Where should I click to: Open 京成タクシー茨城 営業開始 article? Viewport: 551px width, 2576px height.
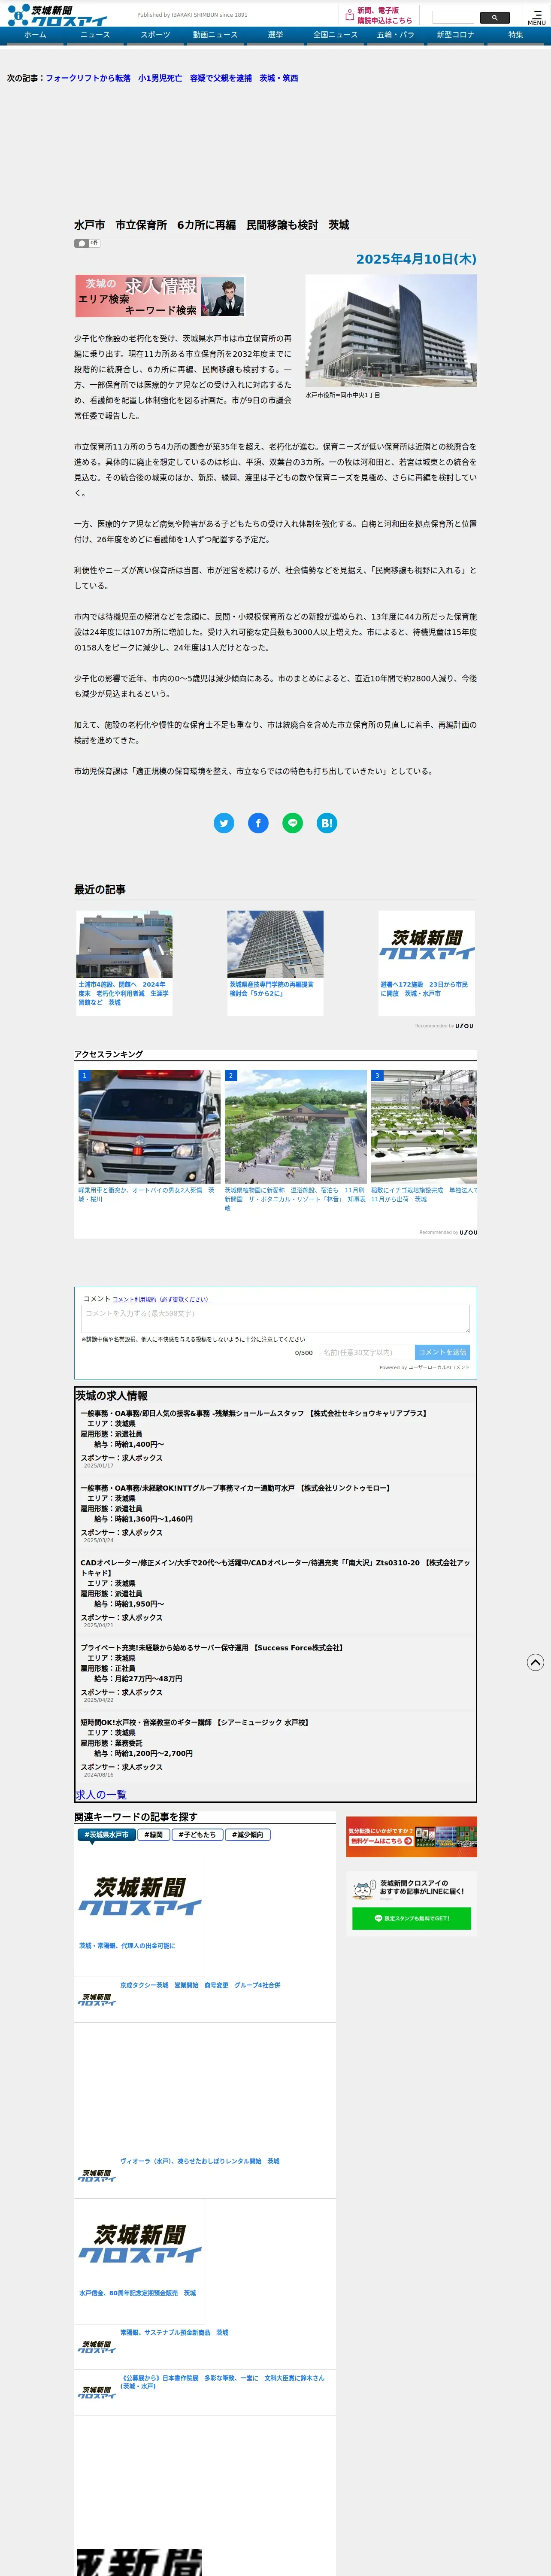200,1985
